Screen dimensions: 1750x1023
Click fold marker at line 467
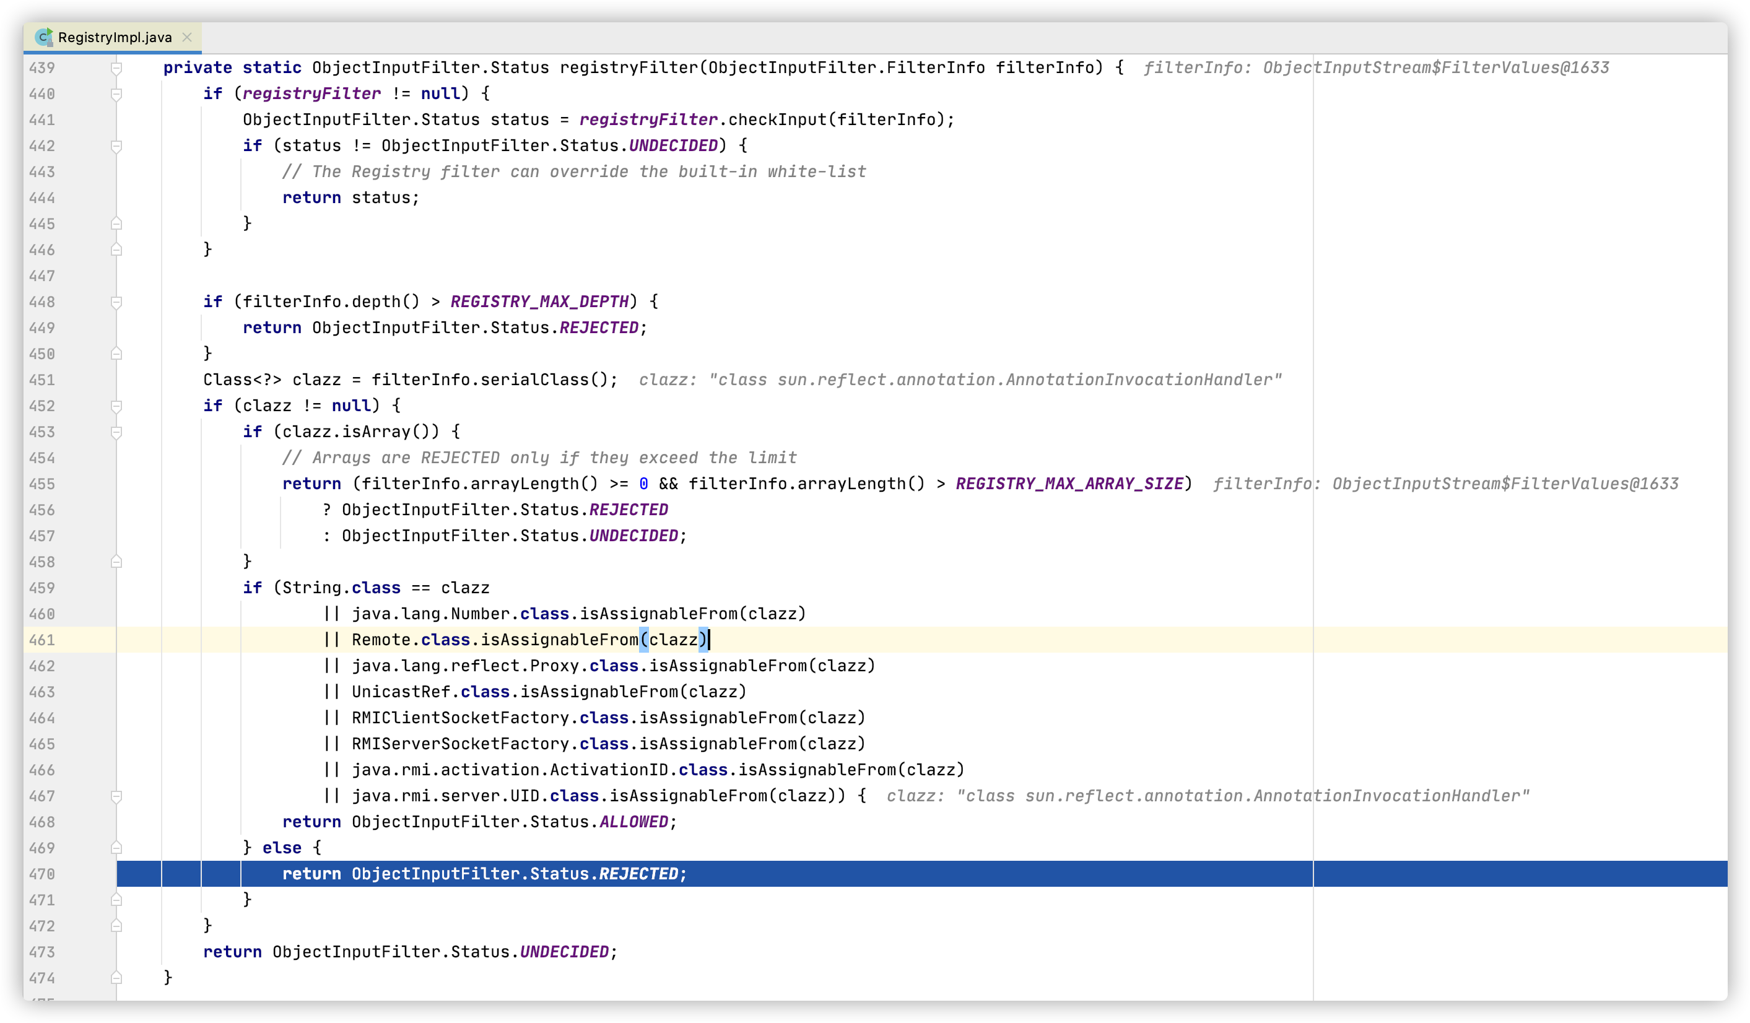[x=116, y=796]
